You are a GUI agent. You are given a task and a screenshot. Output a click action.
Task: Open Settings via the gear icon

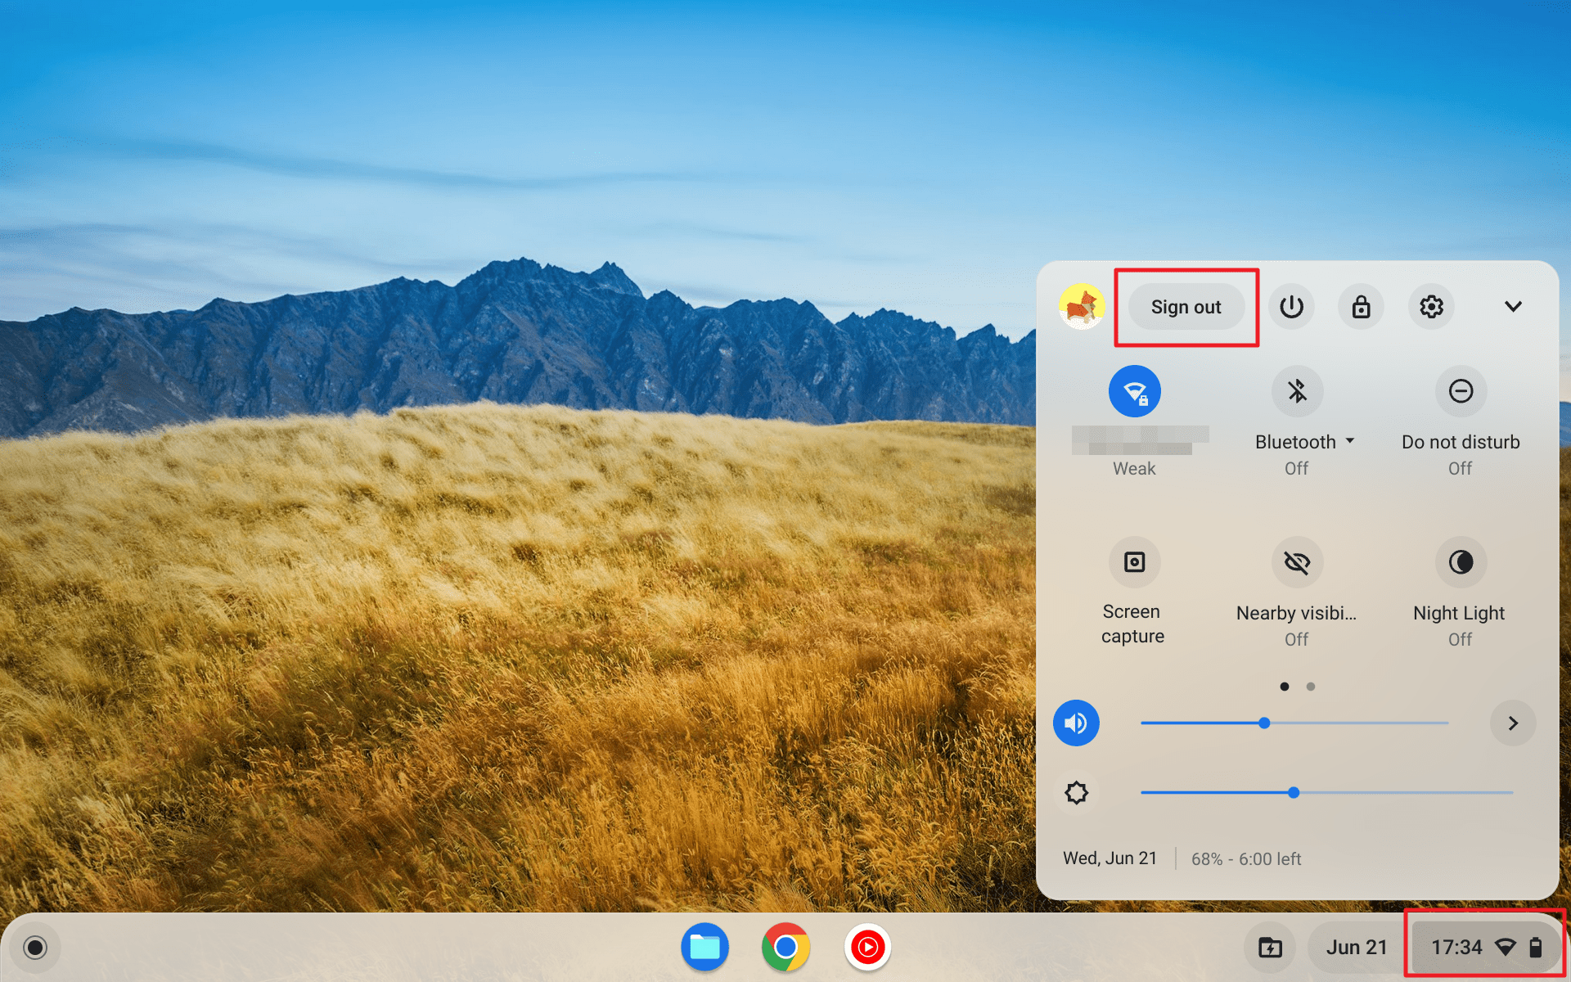tap(1431, 305)
